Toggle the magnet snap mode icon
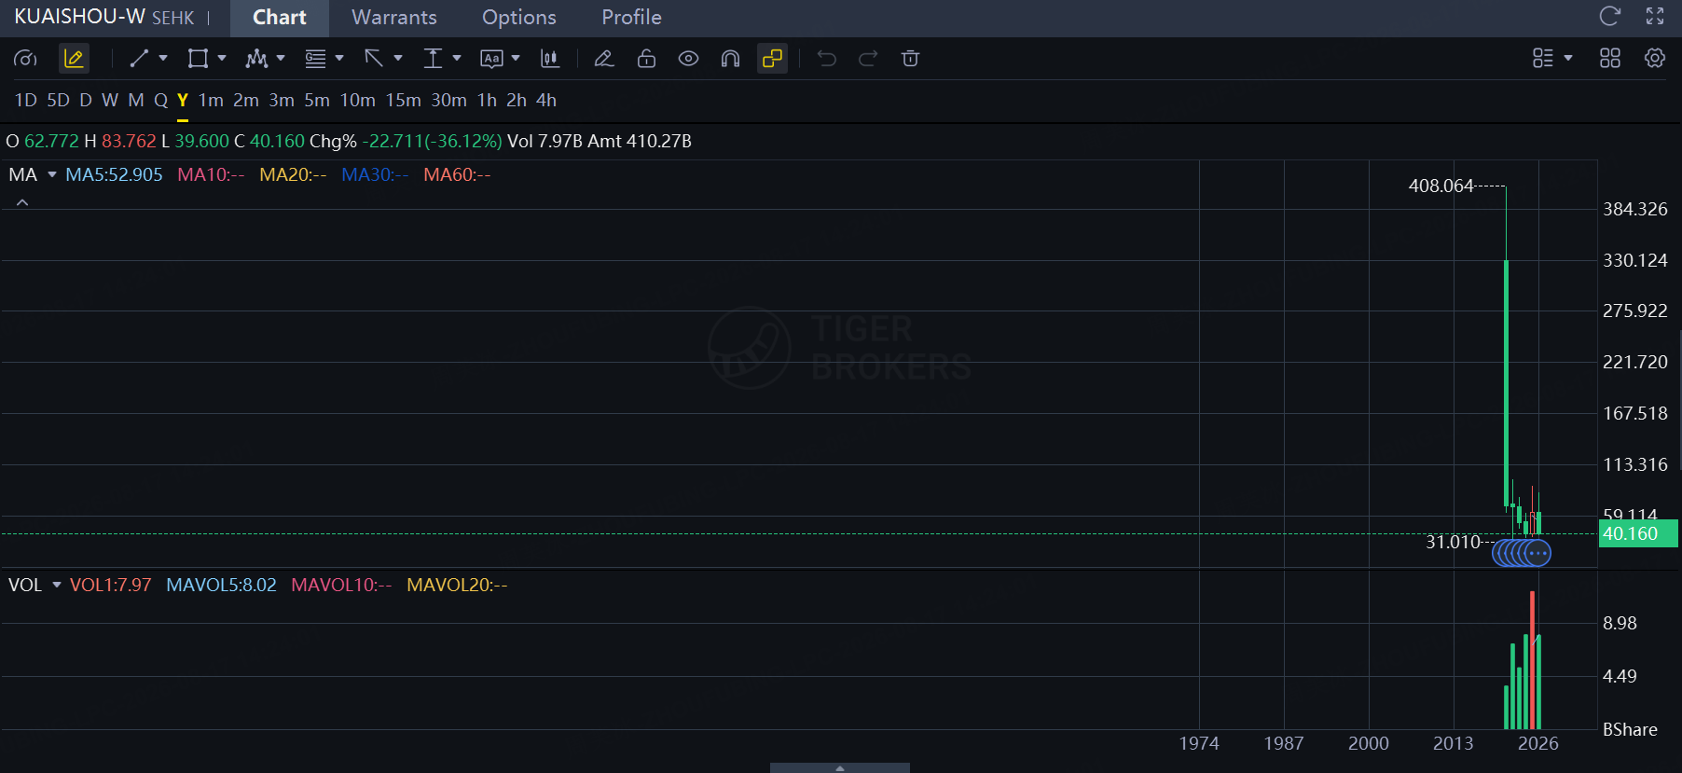The height and width of the screenshot is (773, 1682). coord(730,59)
